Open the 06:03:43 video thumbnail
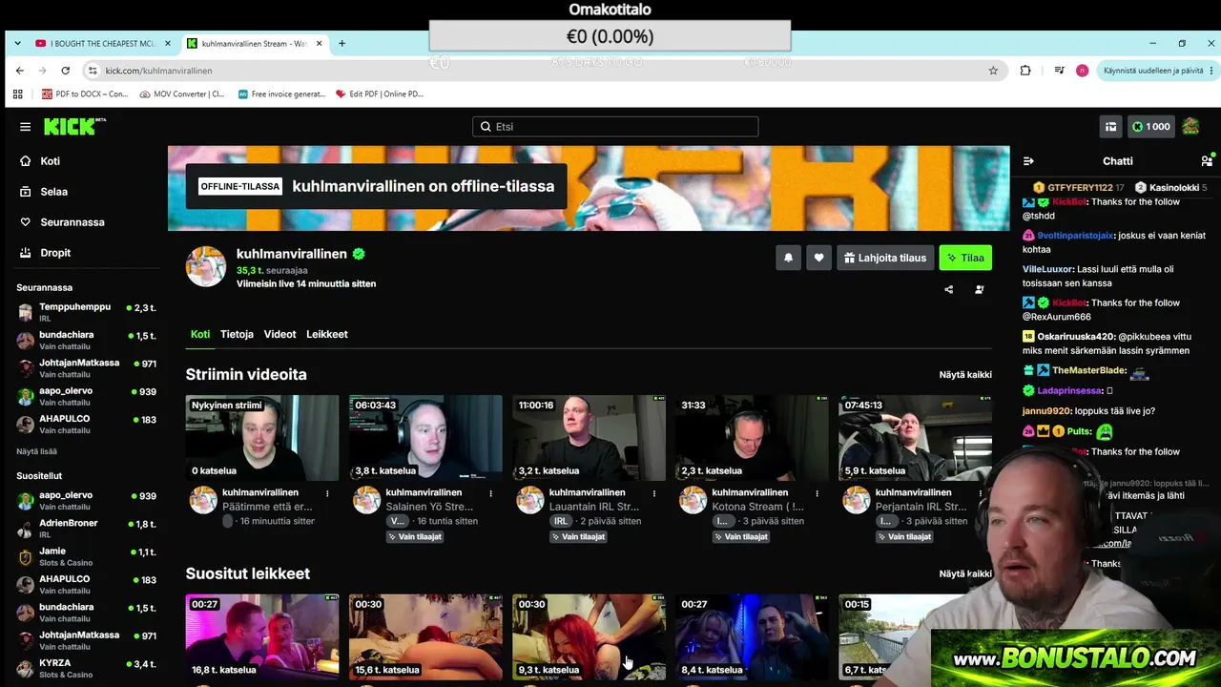 click(x=425, y=438)
